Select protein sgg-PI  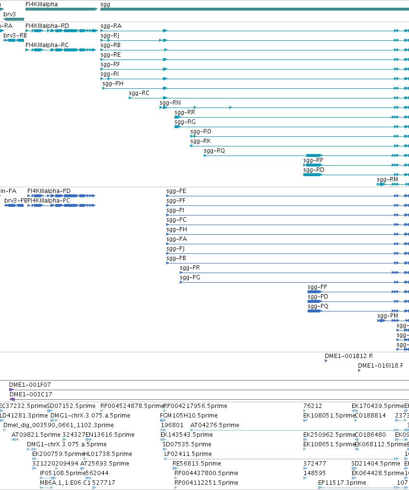coord(287,215)
